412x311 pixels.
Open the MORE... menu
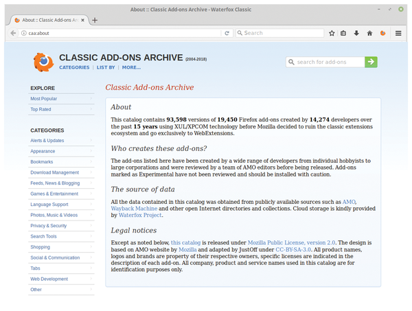coord(131,67)
